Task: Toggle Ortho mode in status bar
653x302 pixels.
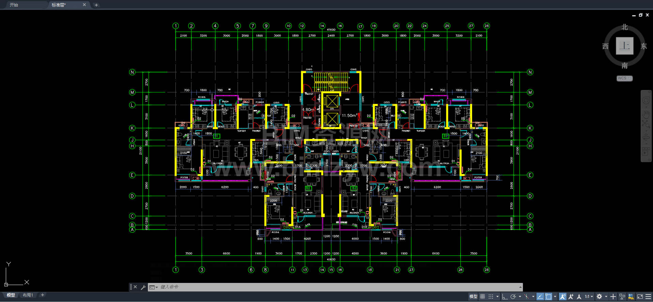Action: 505,297
